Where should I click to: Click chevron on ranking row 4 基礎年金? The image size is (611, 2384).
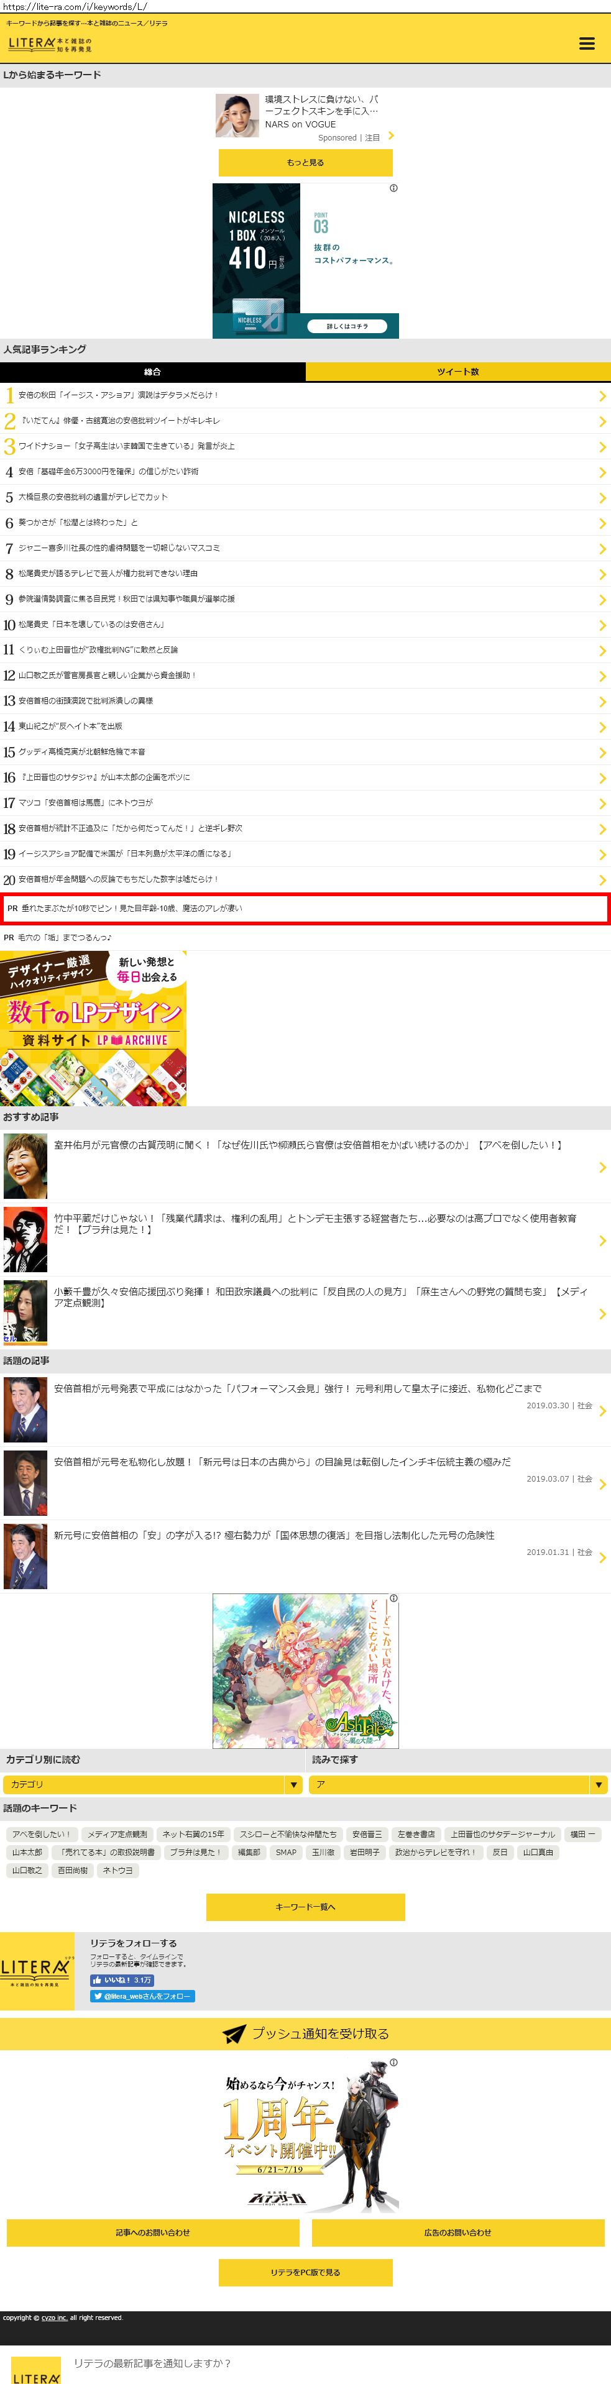click(x=603, y=472)
